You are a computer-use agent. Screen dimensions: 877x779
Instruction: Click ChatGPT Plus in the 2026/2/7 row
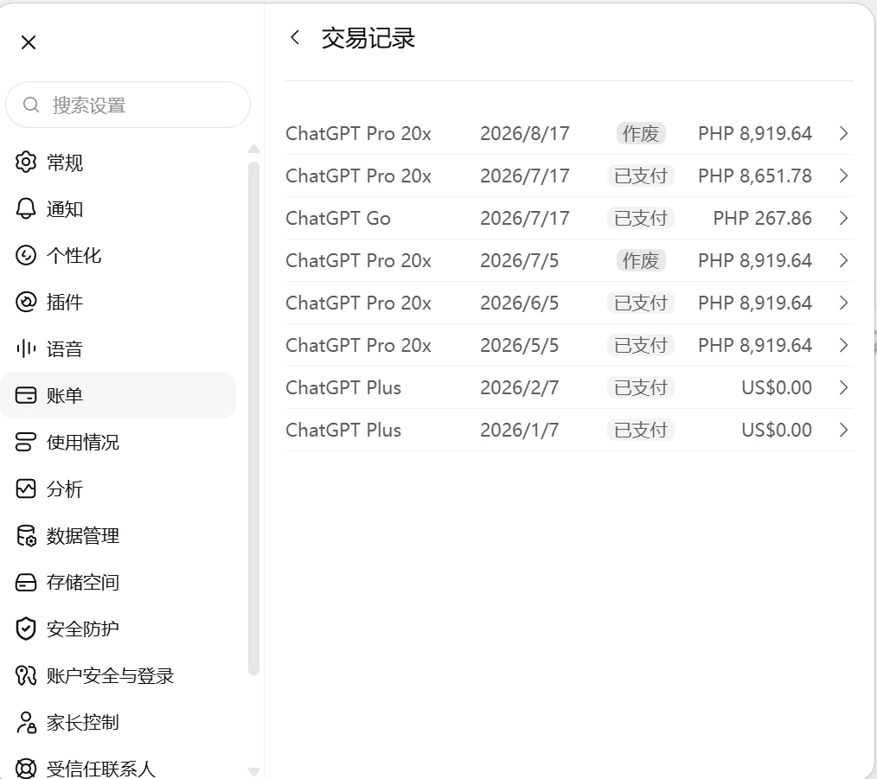[343, 387]
